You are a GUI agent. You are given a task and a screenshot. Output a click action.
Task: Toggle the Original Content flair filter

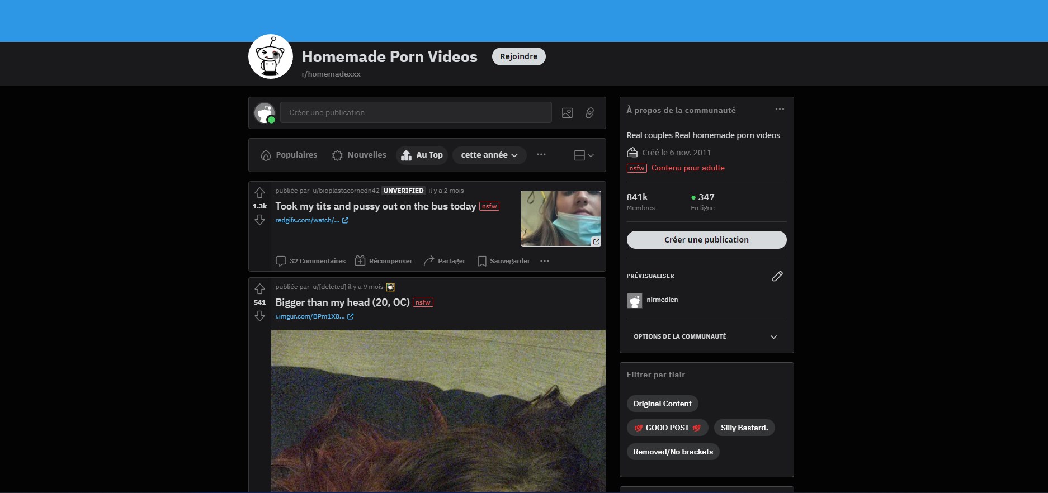pos(662,404)
